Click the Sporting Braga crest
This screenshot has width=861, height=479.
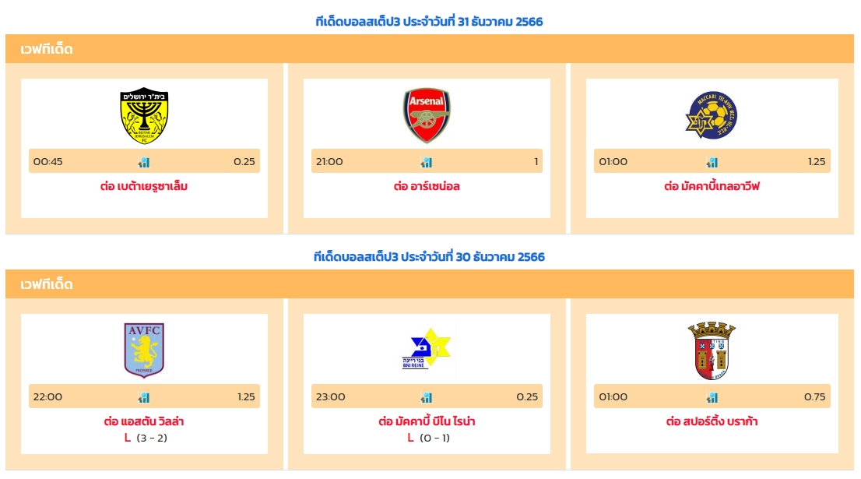click(x=712, y=350)
